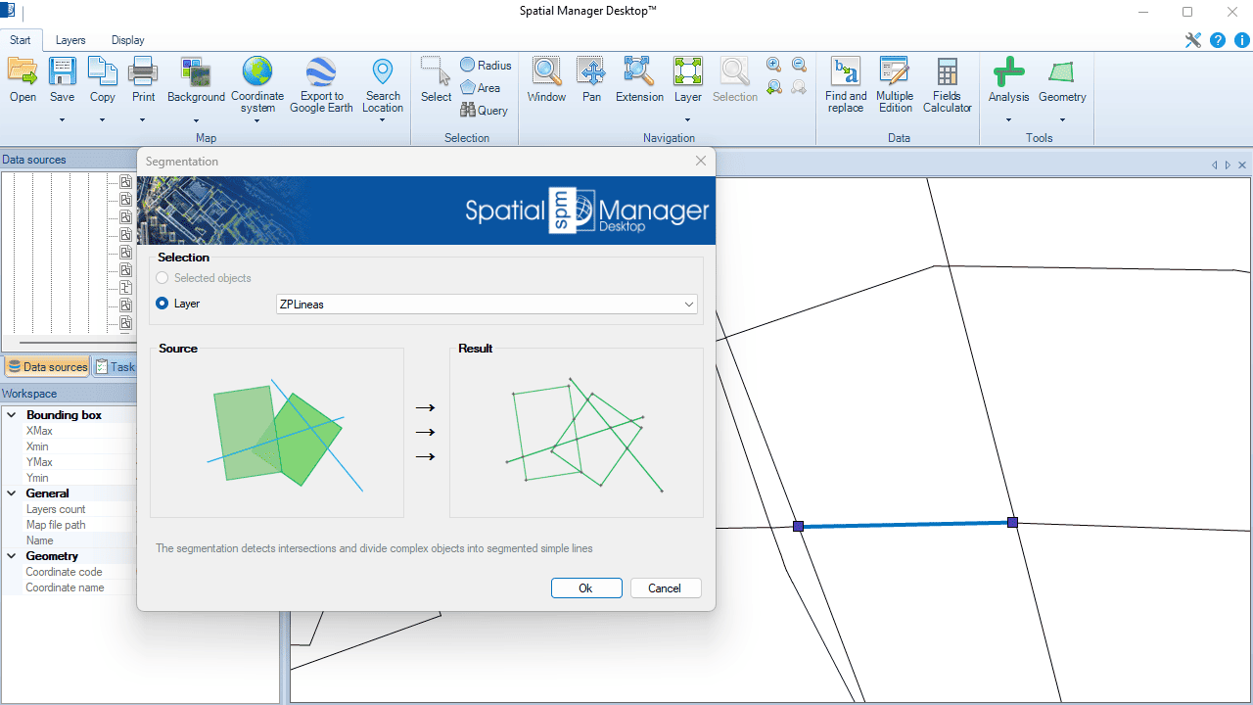This screenshot has width=1253, height=705.
Task: Open the options wrench icon
Action: [1192, 40]
